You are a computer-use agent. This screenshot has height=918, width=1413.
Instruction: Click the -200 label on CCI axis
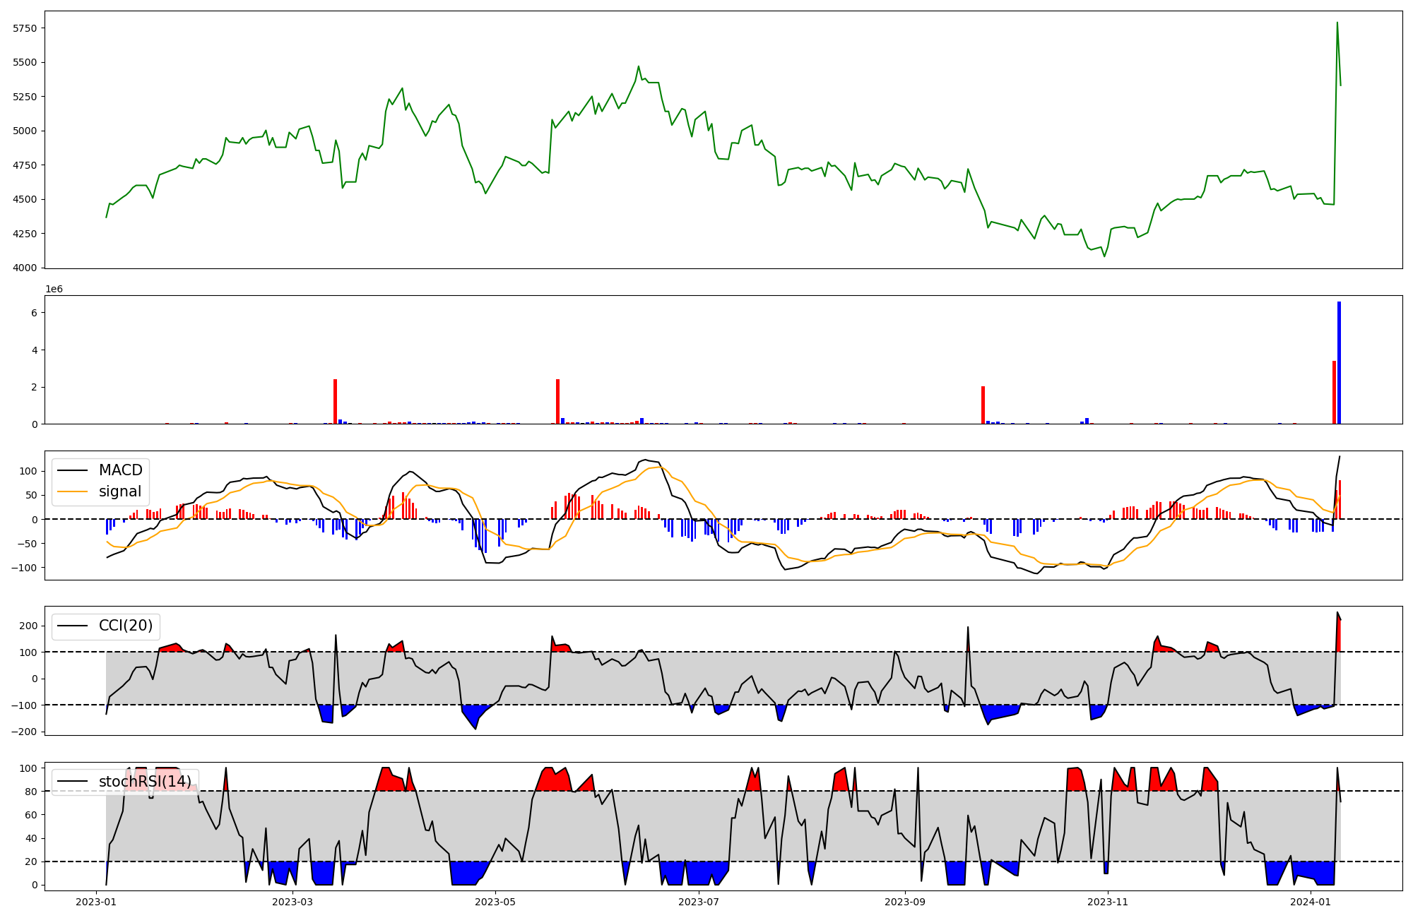[x=25, y=732]
